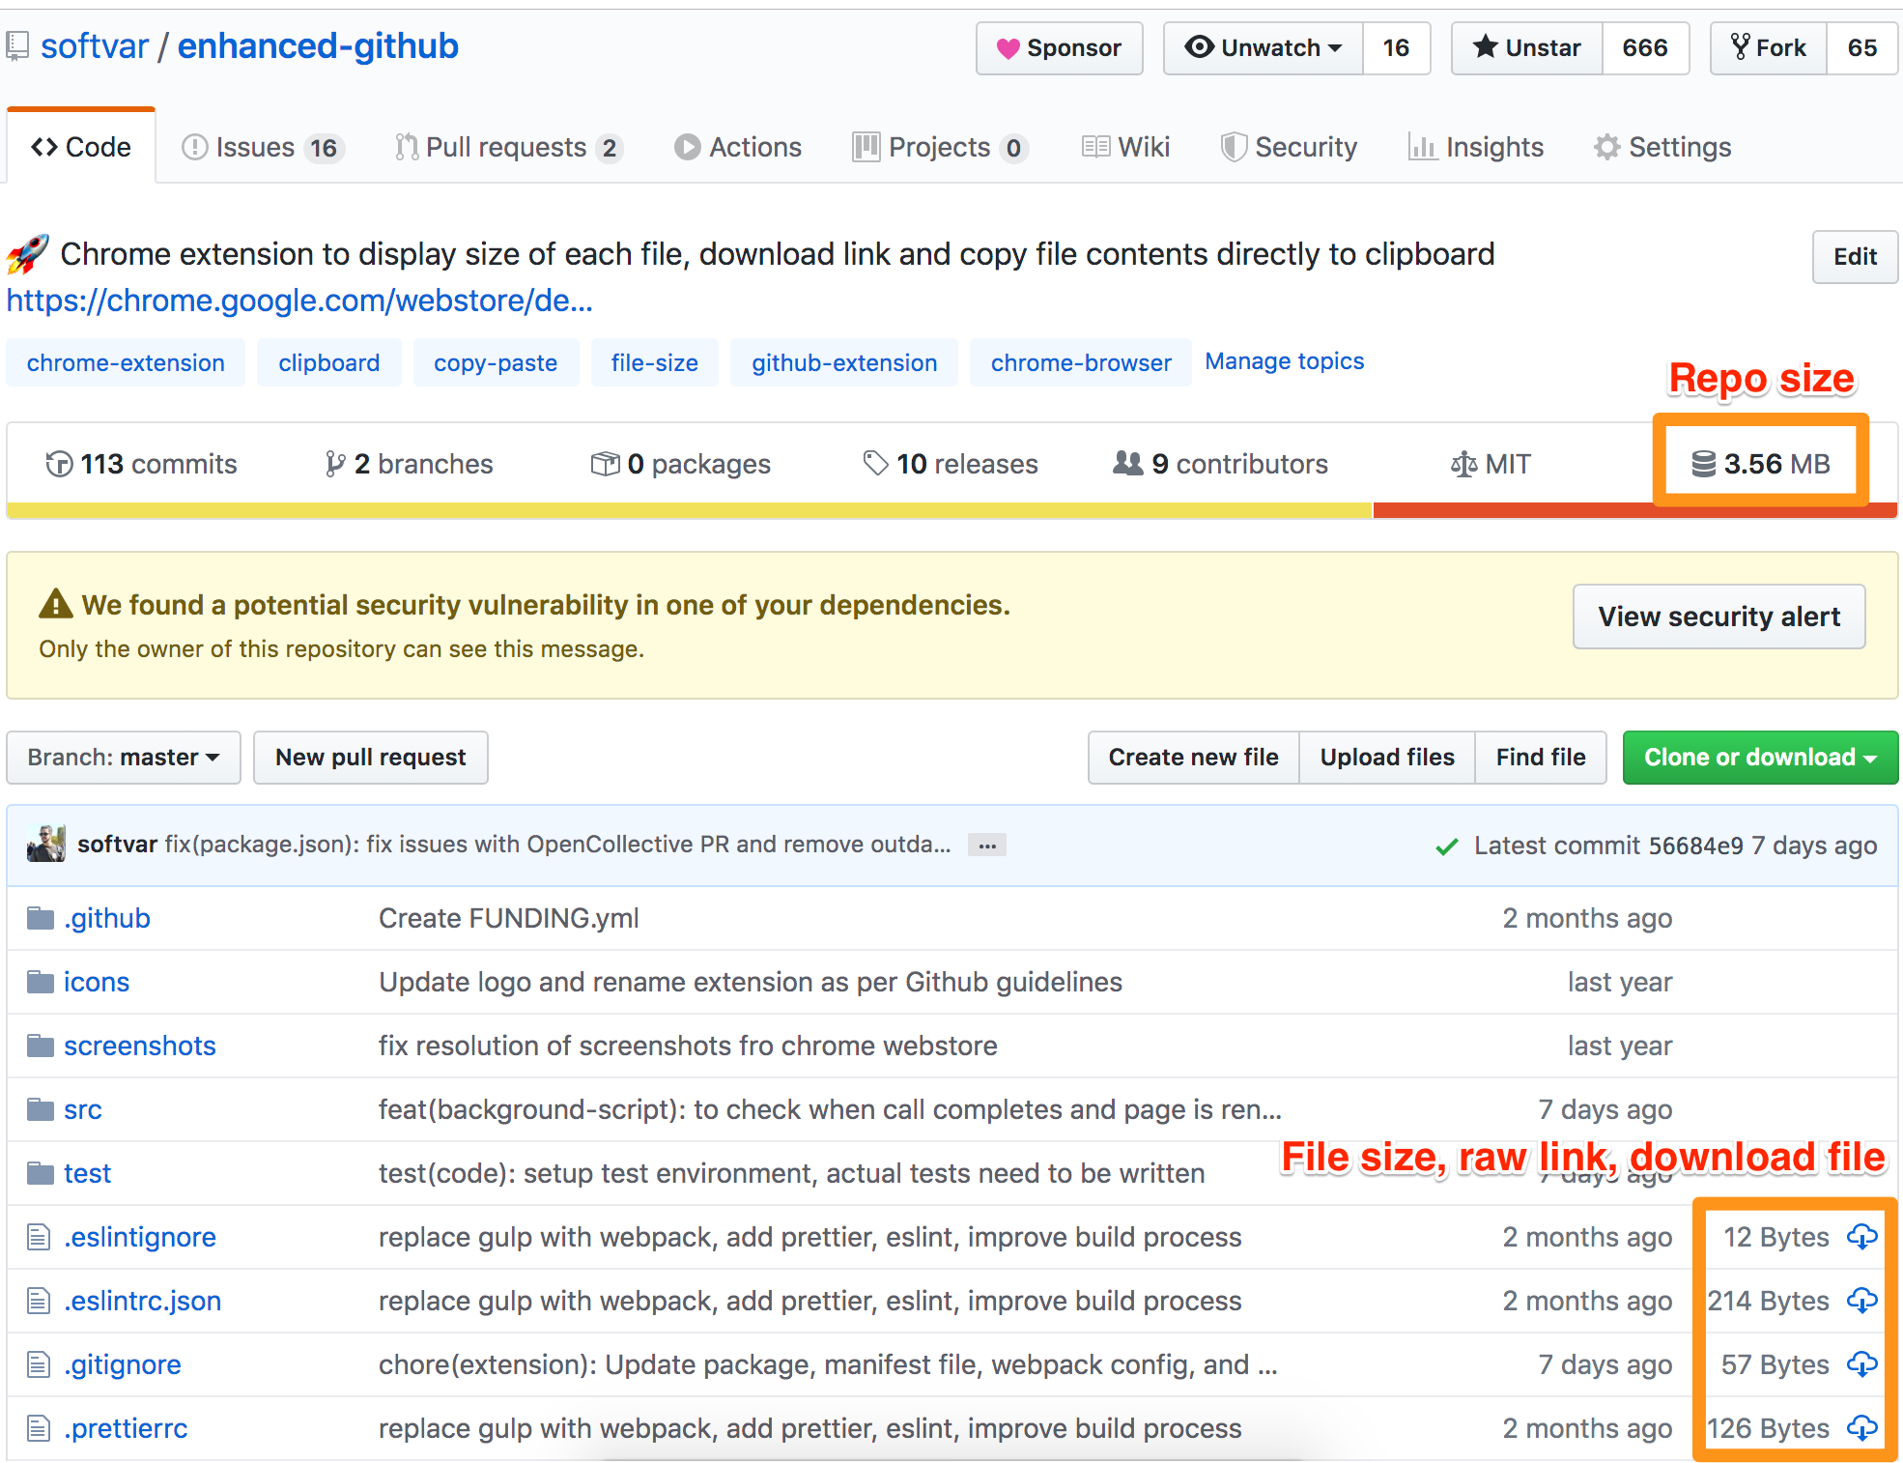Expand the Unwatch notifications dropdown
This screenshot has width=1903, height=1463.
[1263, 47]
